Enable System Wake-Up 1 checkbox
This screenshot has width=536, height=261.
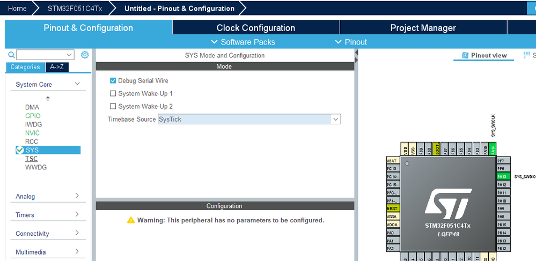click(x=113, y=94)
